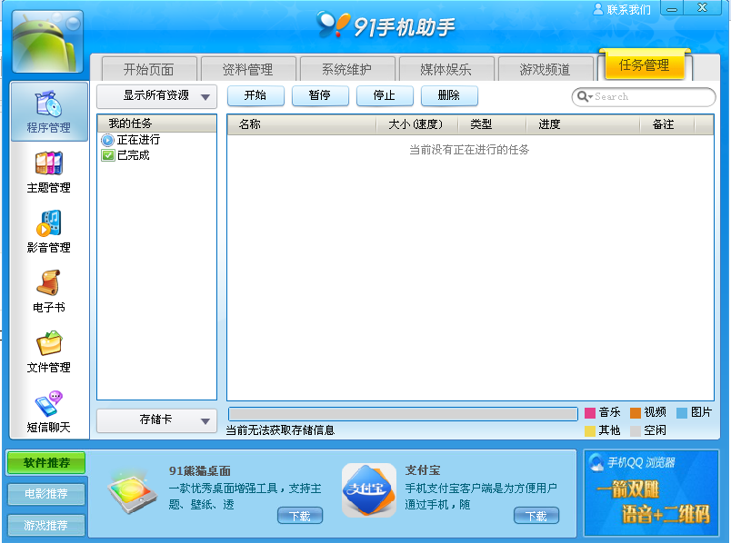
Task: Select the 正在进行 task filter
Action: pos(137,140)
